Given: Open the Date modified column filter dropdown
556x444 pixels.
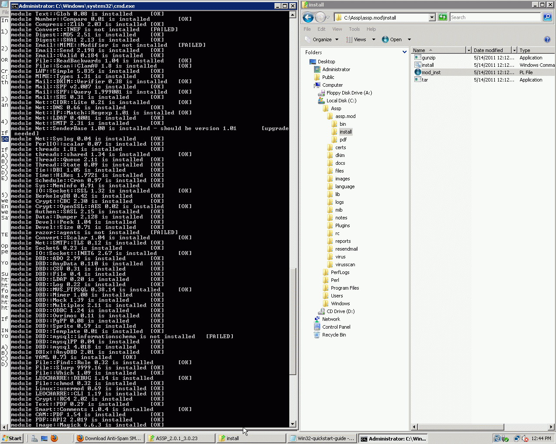Looking at the screenshot, I should [514, 50].
